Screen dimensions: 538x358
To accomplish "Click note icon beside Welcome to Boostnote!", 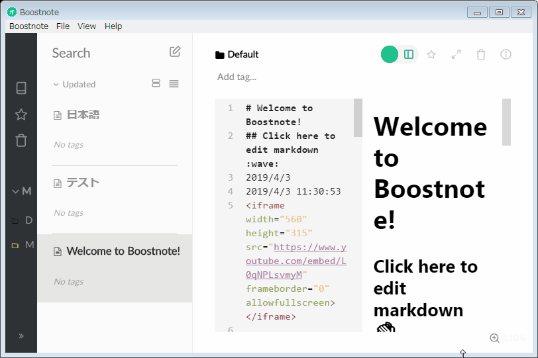I will [x=58, y=252].
